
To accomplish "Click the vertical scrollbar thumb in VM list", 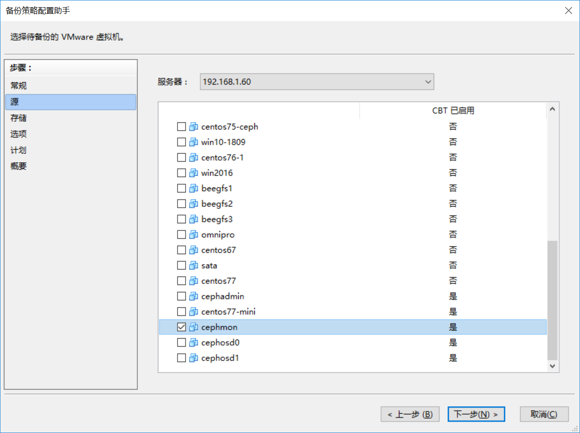I will 552,299.
